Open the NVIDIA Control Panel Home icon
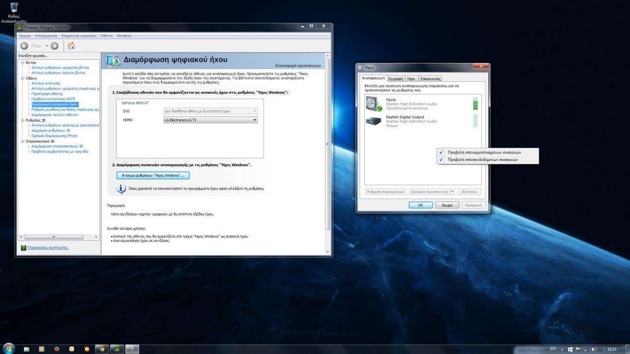This screenshot has width=630, height=354. (x=71, y=46)
